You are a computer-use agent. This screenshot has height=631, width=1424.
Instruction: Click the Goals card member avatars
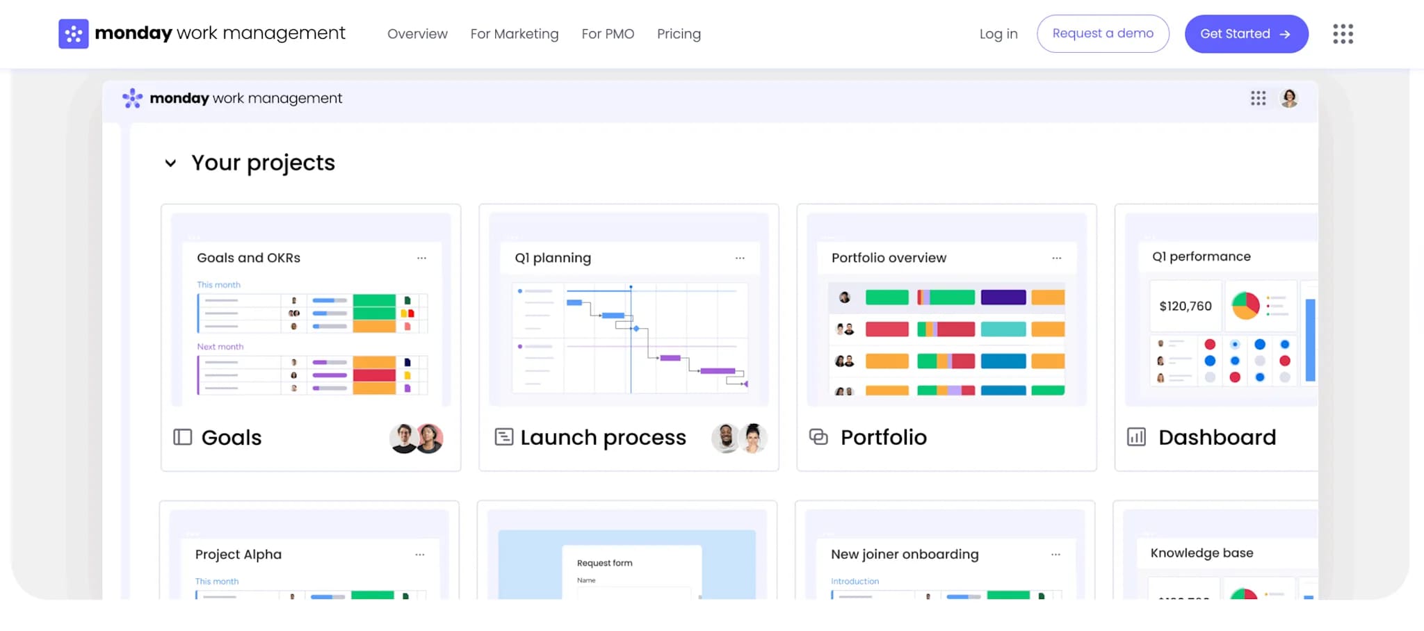point(416,438)
